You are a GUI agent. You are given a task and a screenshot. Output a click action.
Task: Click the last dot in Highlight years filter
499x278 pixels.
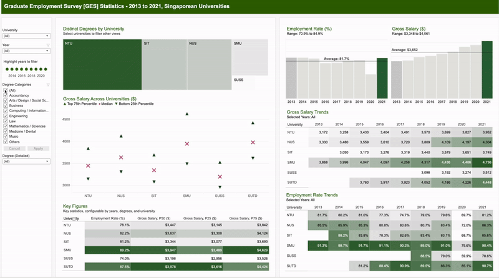click(46, 69)
